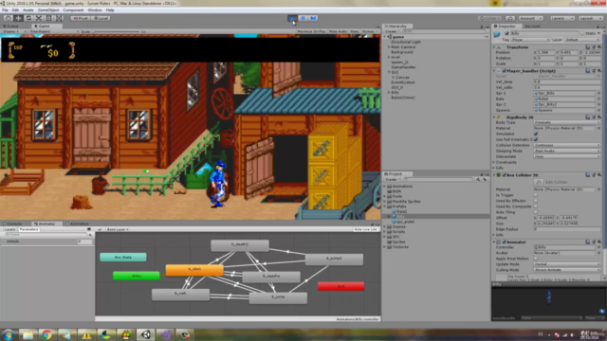Screen dimensions: 607x341
Task: Select the Rect tool in the toolbar
Action: point(49,18)
